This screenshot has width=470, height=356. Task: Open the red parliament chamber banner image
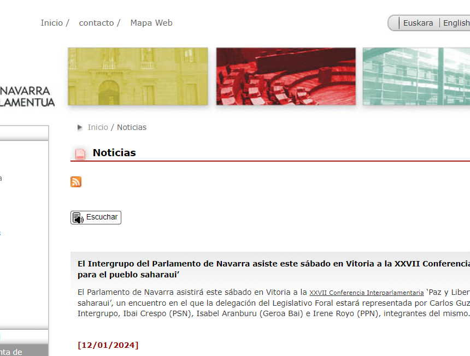286,76
